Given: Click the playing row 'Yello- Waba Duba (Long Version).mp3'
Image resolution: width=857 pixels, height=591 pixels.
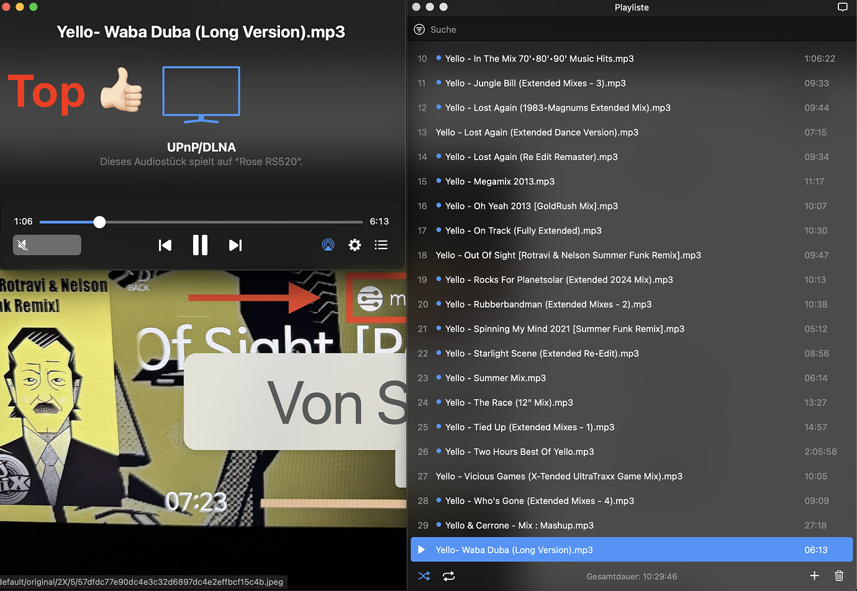Looking at the screenshot, I should [x=632, y=549].
